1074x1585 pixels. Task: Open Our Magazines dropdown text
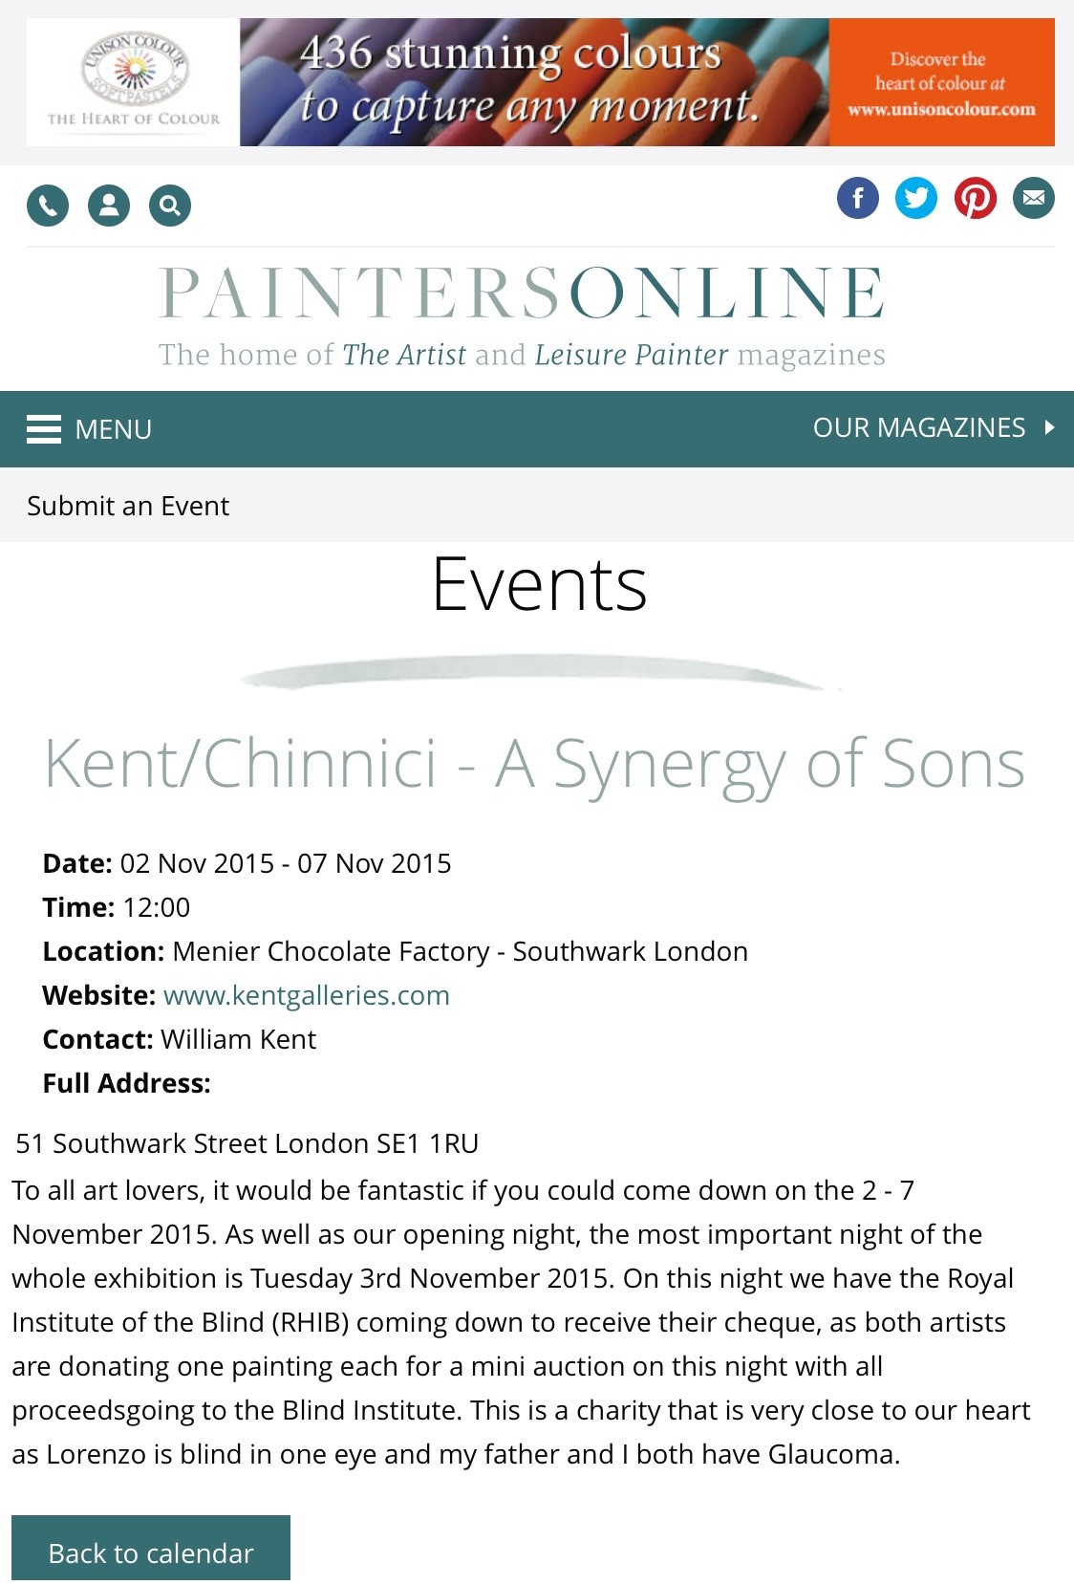pos(918,427)
